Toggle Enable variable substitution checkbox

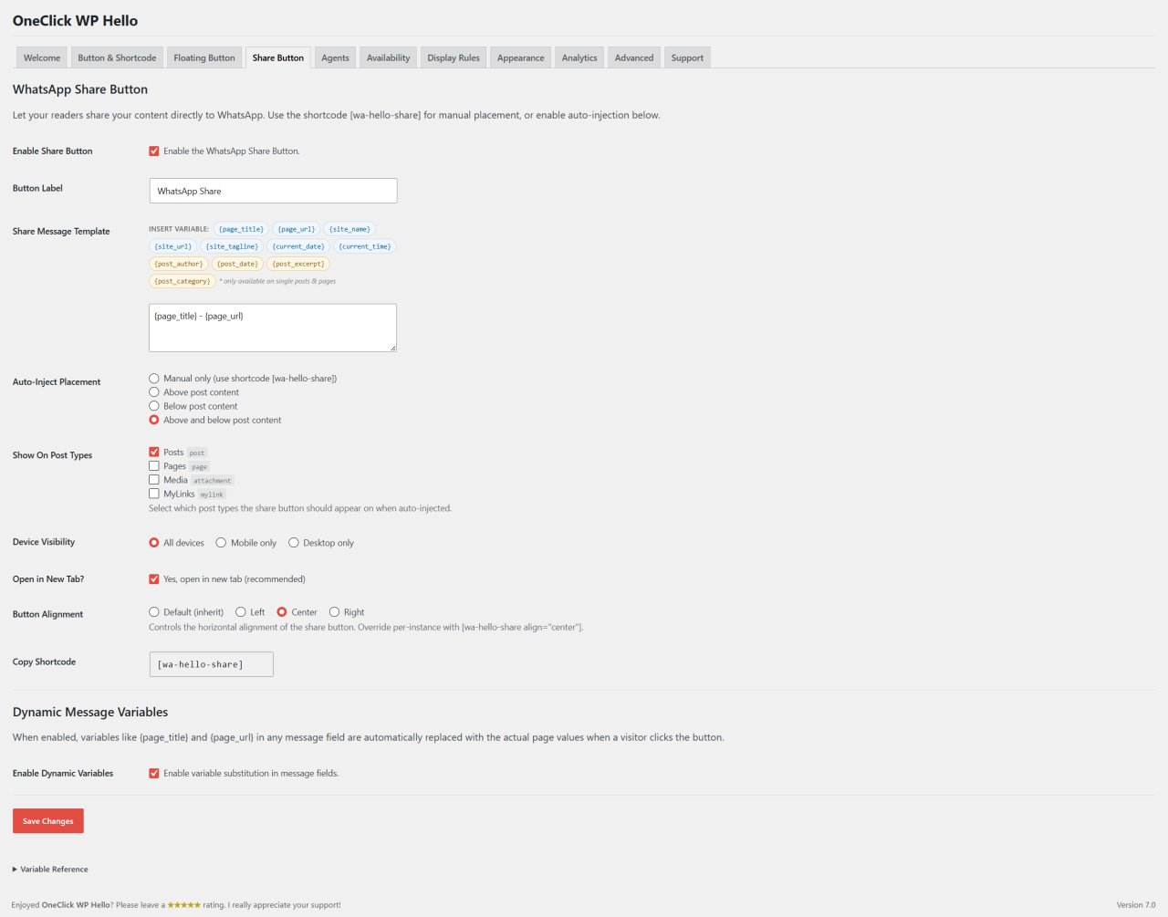154,773
